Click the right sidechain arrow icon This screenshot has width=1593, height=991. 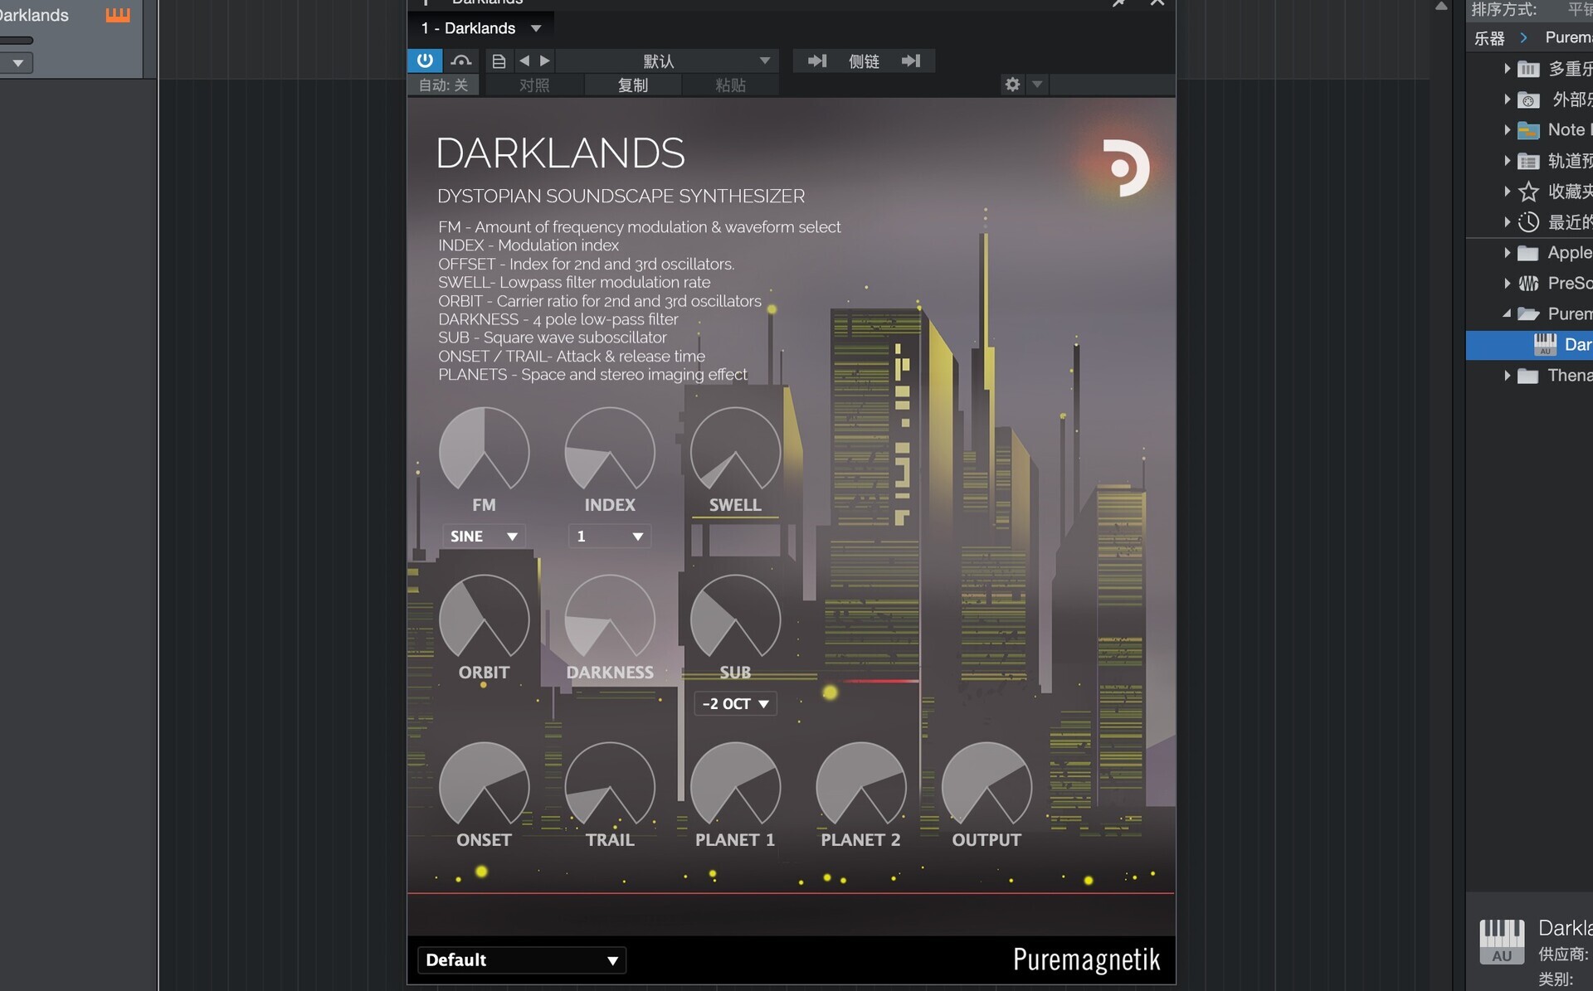point(911,61)
